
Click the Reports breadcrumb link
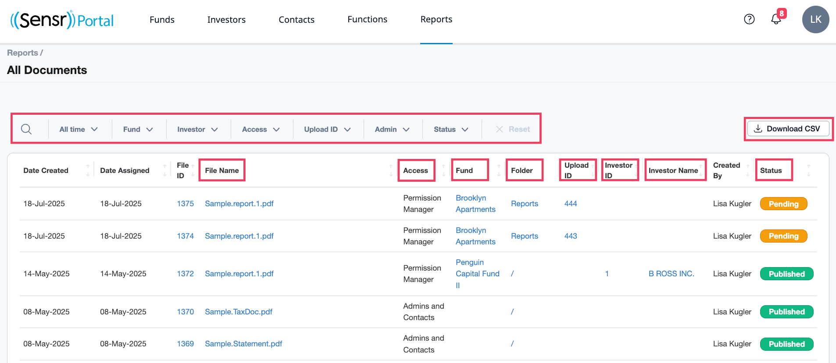click(22, 53)
